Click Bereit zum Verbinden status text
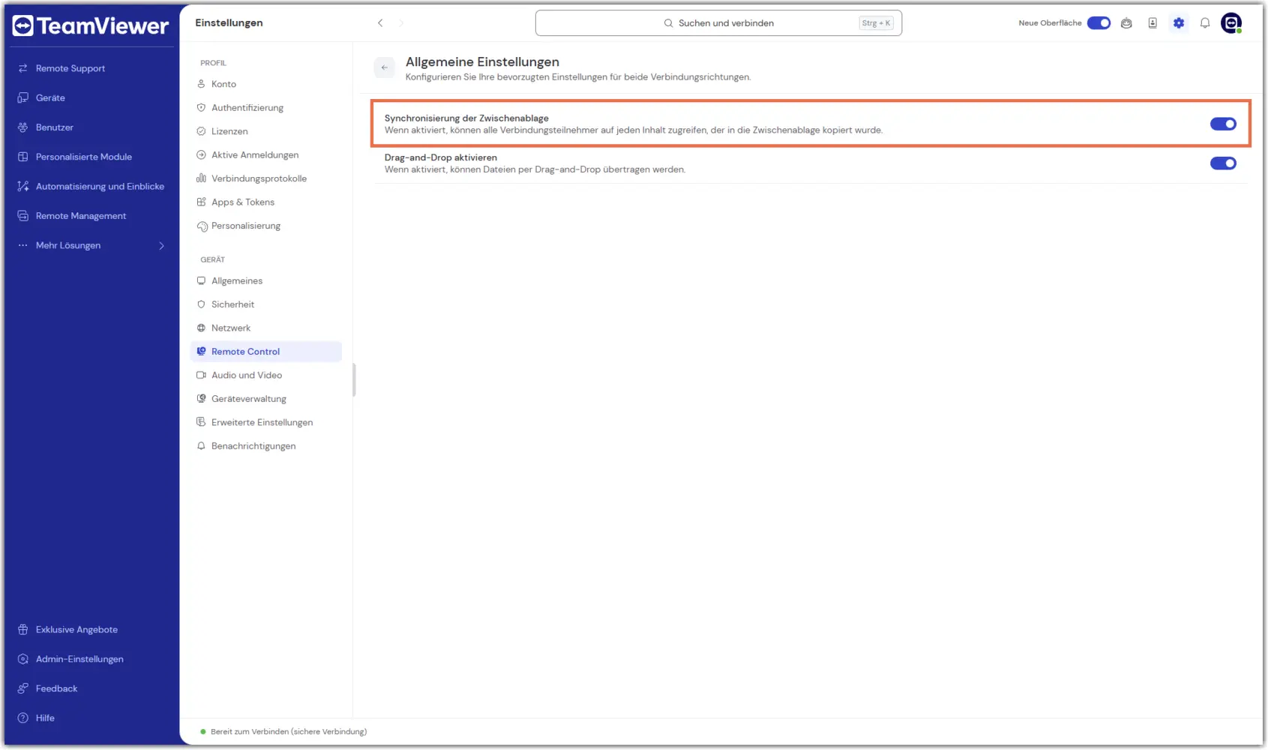Viewport: 1268px width, 750px height. pyautogui.click(x=289, y=731)
